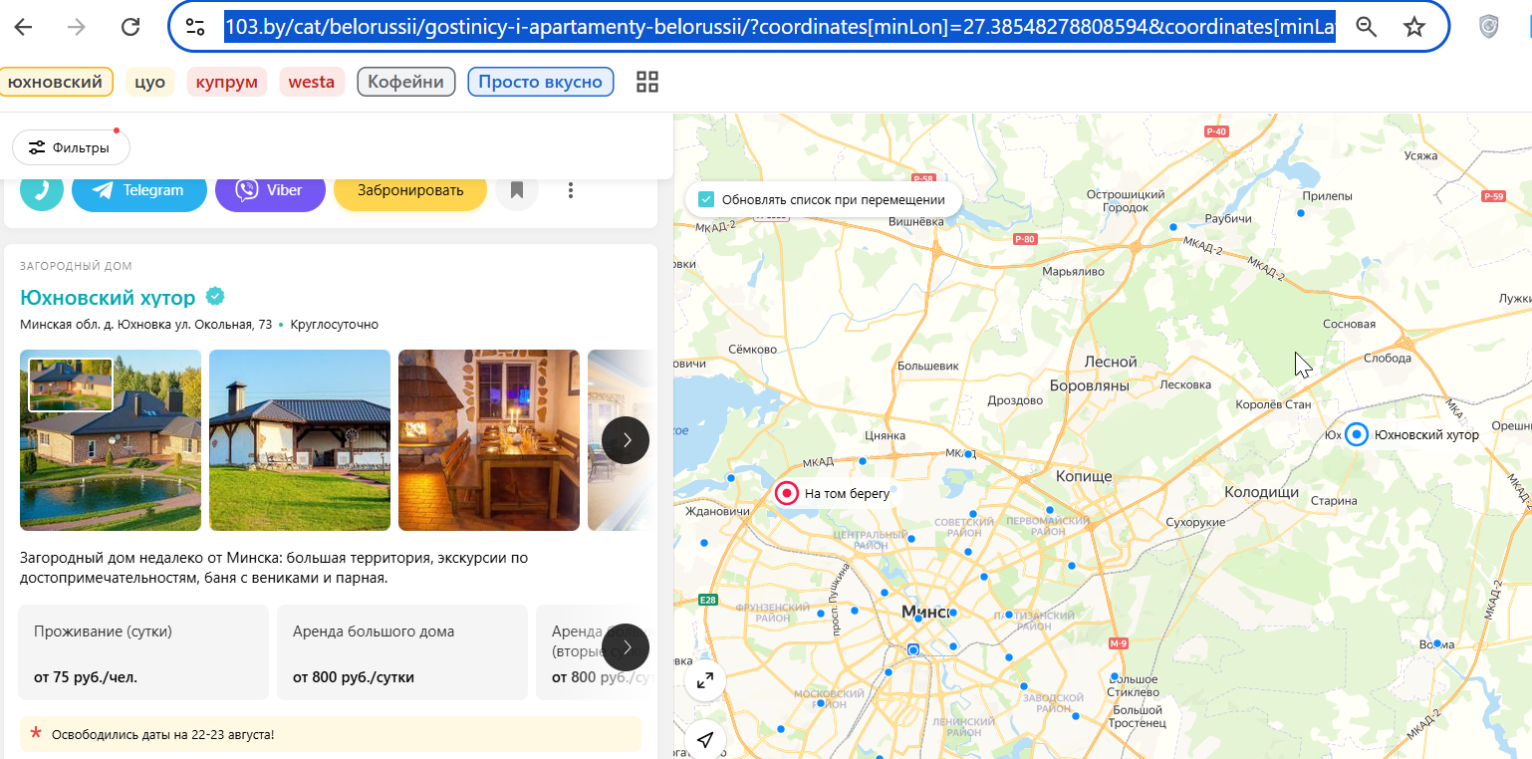Open the bookmark tab groups grid icon
Screen dimensions: 1532x759
(647, 82)
